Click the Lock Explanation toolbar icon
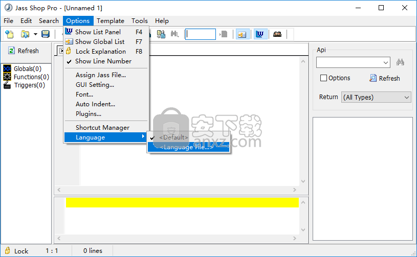Image resolution: width=417 pixels, height=257 pixels. coord(277,34)
